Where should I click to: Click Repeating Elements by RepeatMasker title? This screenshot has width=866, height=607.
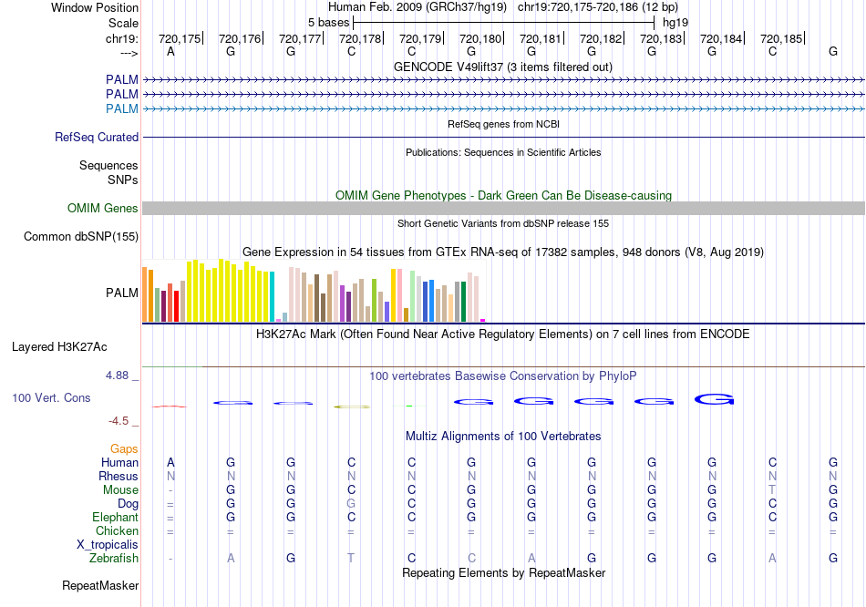coord(503,572)
